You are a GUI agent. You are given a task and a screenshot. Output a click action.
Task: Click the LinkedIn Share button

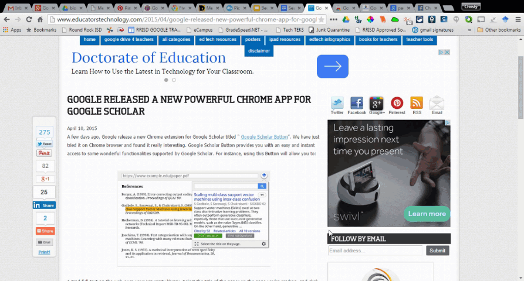(44, 205)
